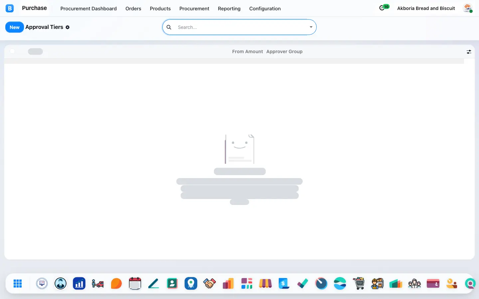Open the monitor presentation dock app

pos(42,283)
